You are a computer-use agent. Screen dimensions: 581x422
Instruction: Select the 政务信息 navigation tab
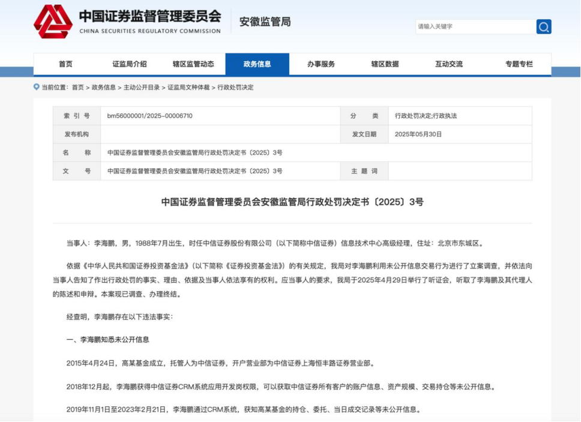coord(257,64)
